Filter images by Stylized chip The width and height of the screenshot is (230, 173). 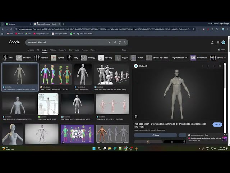[x=58, y=58]
